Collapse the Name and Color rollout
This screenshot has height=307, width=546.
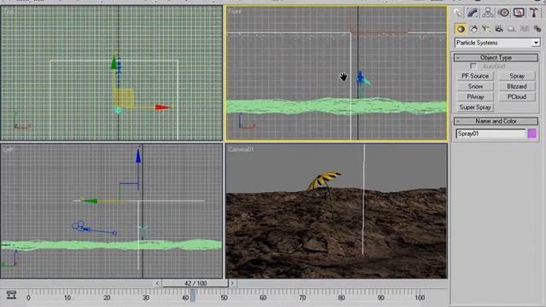[496, 121]
